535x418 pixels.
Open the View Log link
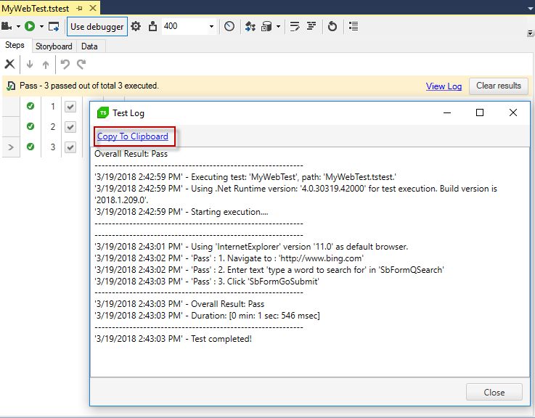click(444, 86)
